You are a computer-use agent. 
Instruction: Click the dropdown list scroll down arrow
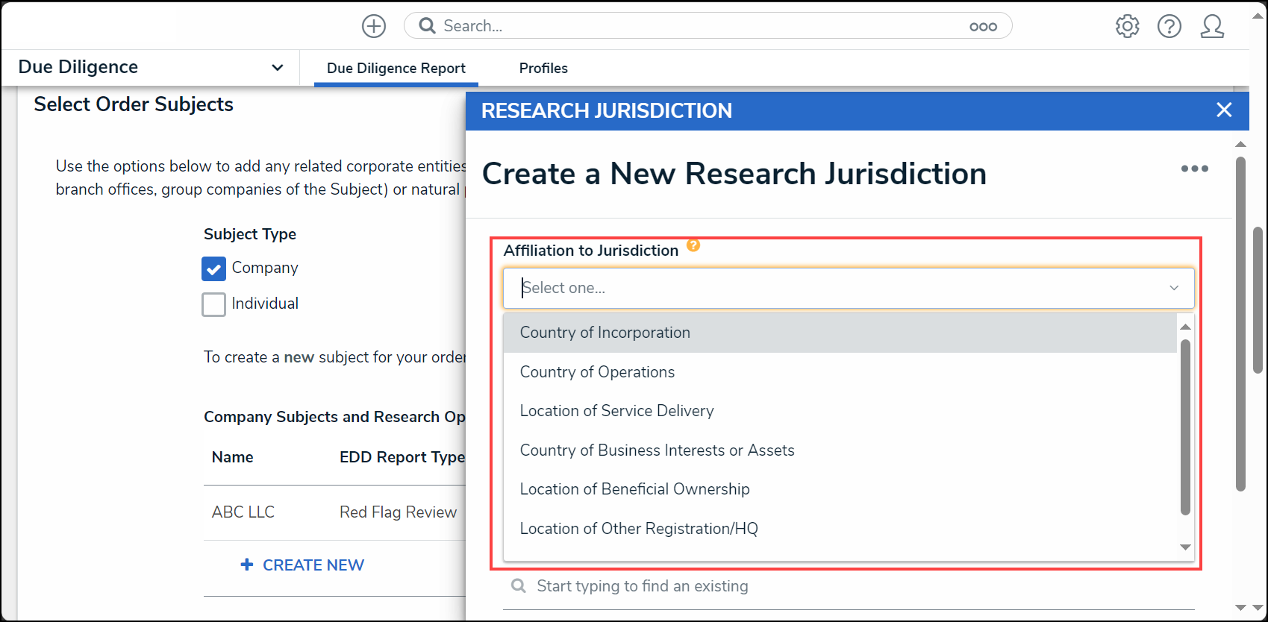click(x=1185, y=547)
